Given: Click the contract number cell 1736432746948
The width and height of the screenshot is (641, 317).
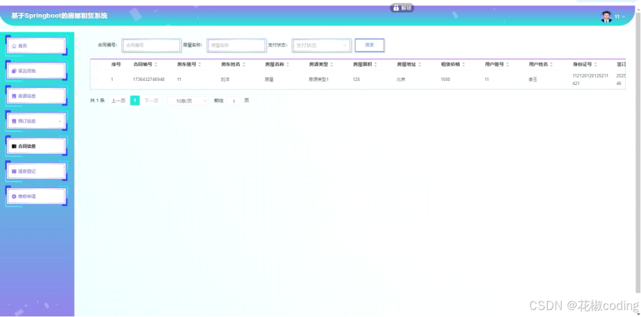Looking at the screenshot, I should coord(149,80).
